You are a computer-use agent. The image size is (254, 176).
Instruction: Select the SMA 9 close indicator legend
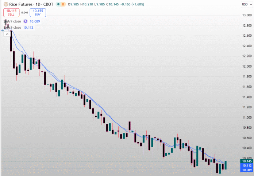coord(12,21)
